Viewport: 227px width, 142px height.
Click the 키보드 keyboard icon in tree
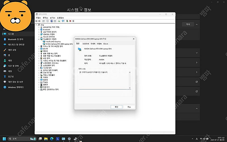(41, 82)
